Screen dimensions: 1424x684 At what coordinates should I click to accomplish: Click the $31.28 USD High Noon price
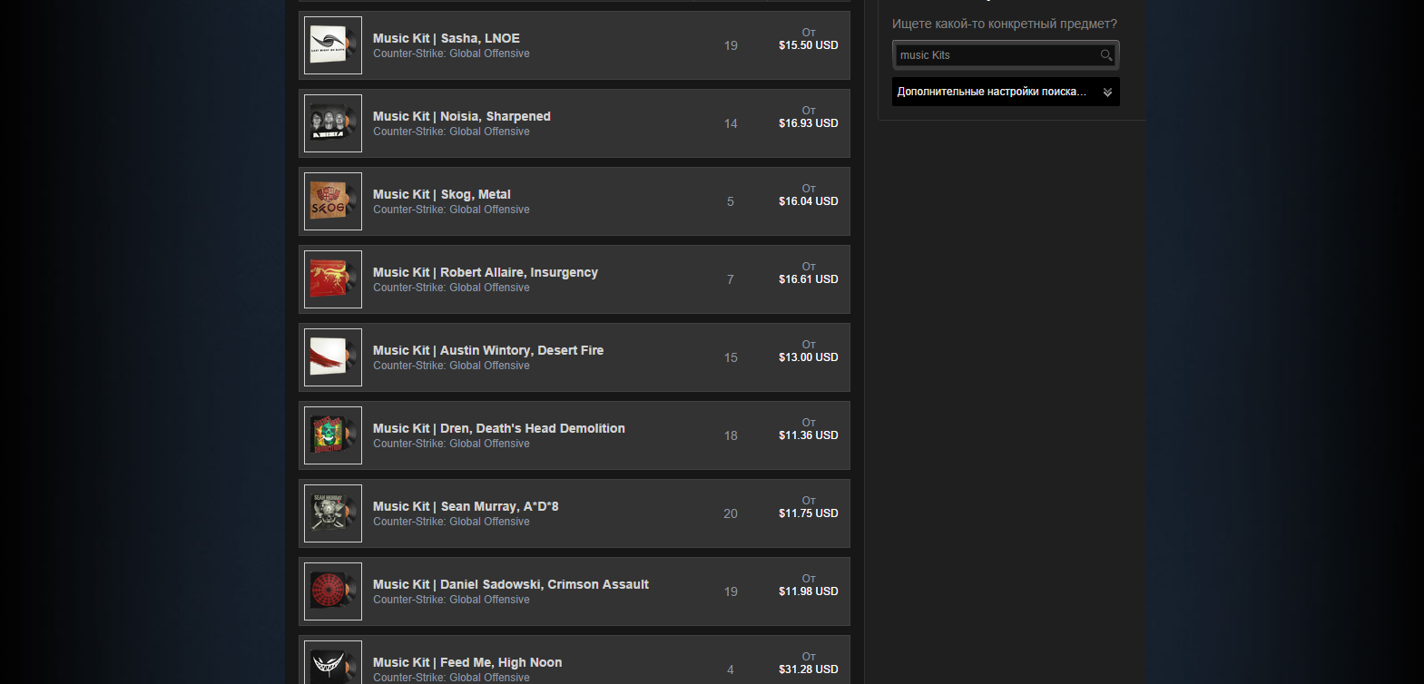[x=809, y=669]
